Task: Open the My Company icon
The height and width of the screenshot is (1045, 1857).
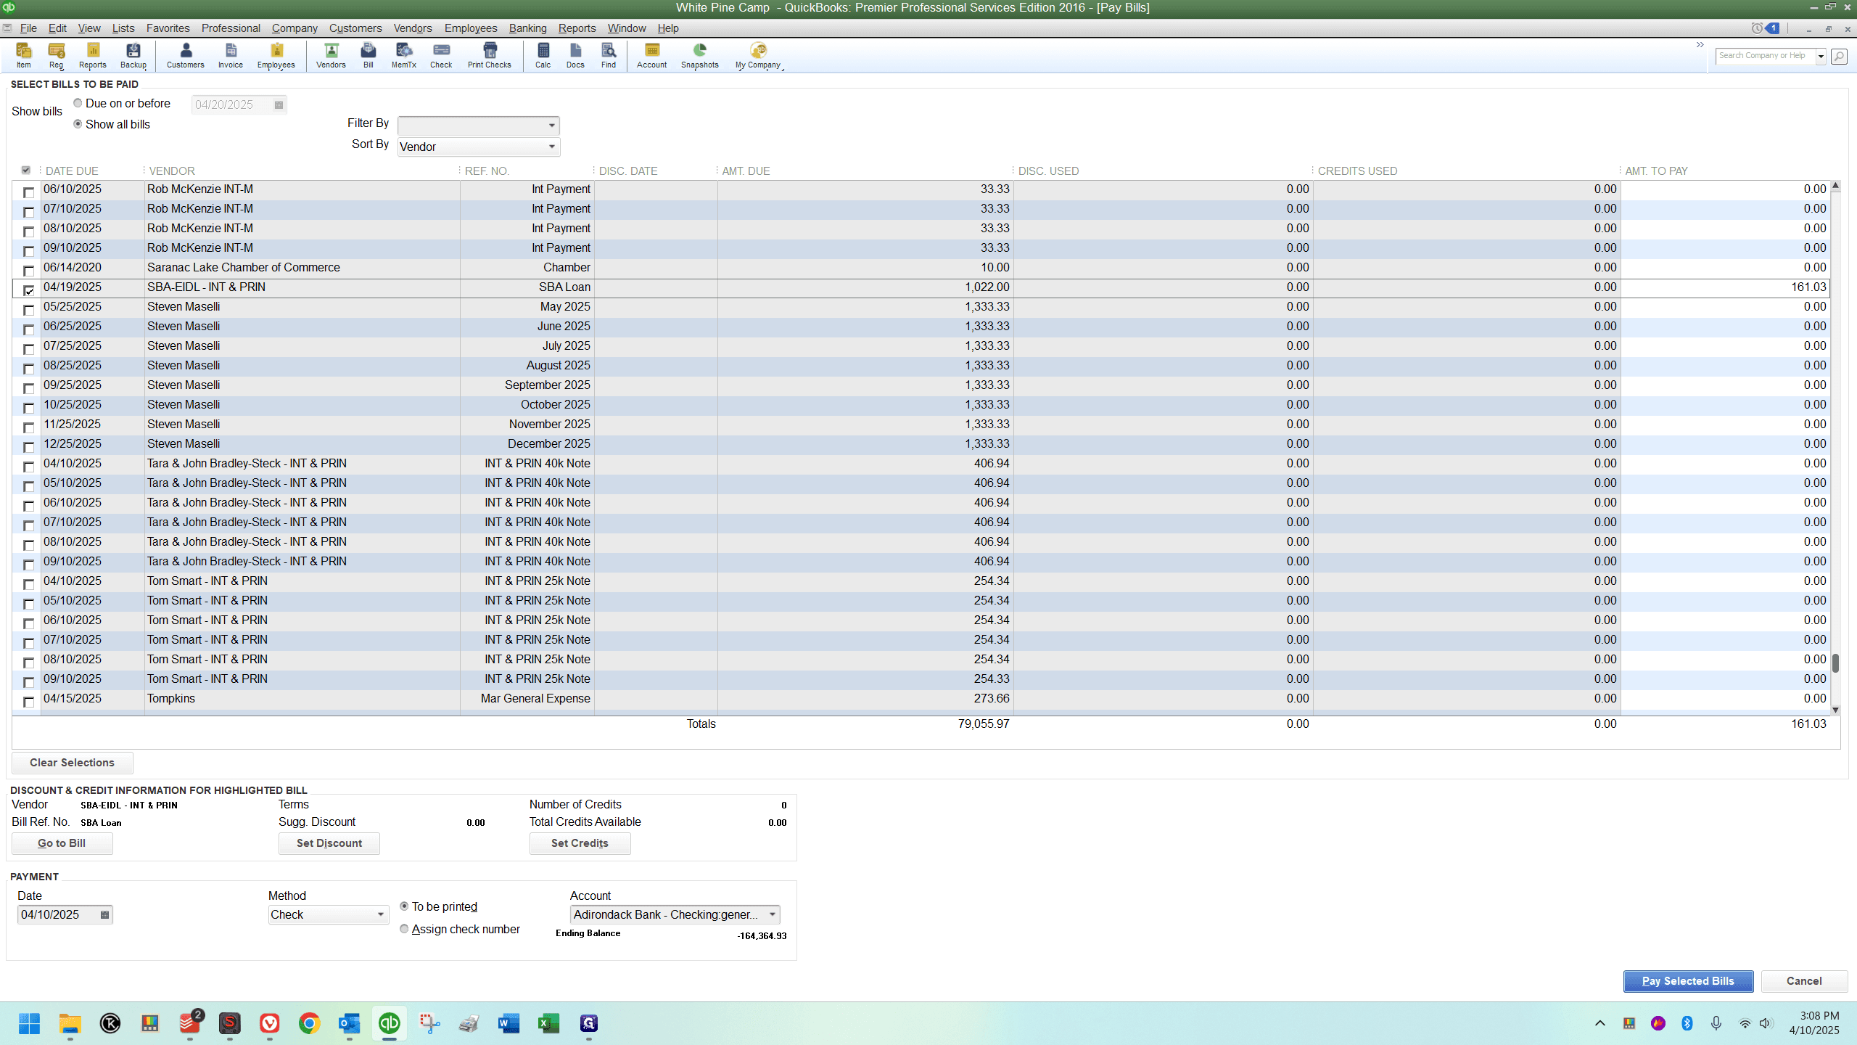Action: coord(758,55)
